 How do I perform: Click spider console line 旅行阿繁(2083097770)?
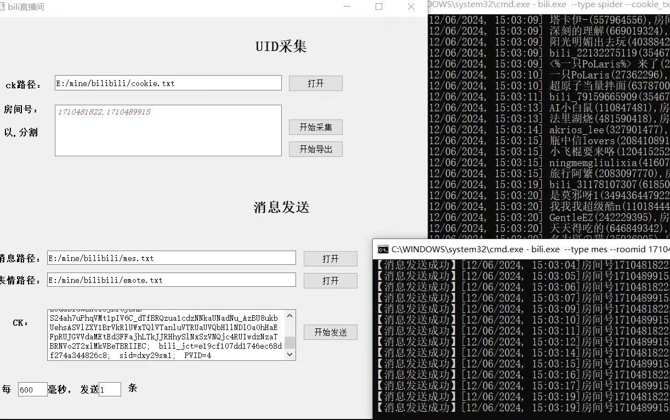(549, 174)
